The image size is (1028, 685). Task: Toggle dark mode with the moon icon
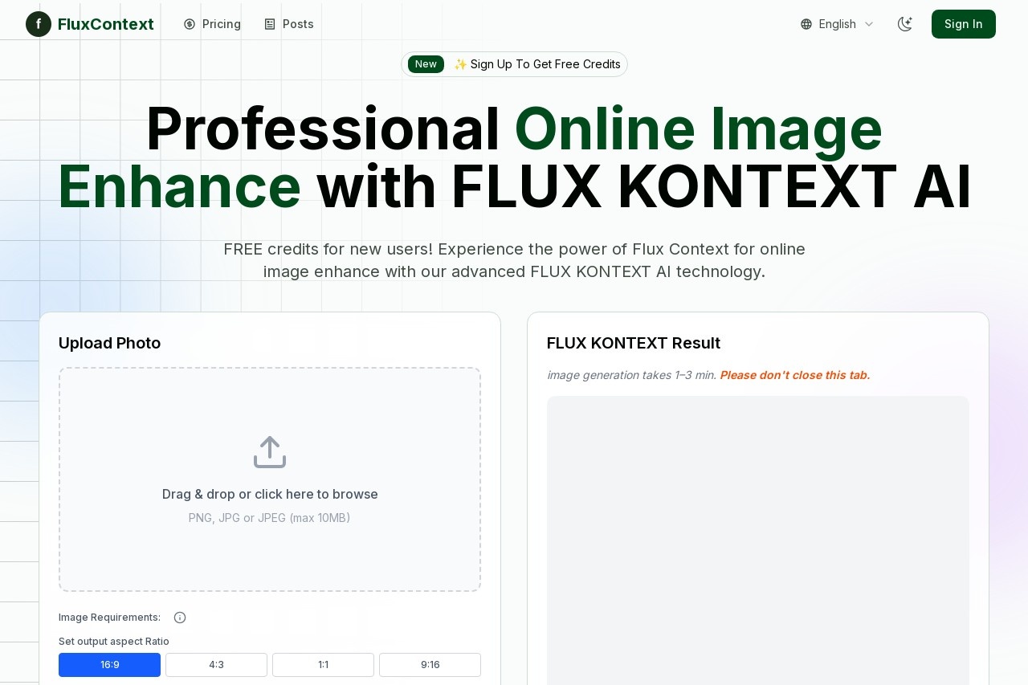click(905, 24)
